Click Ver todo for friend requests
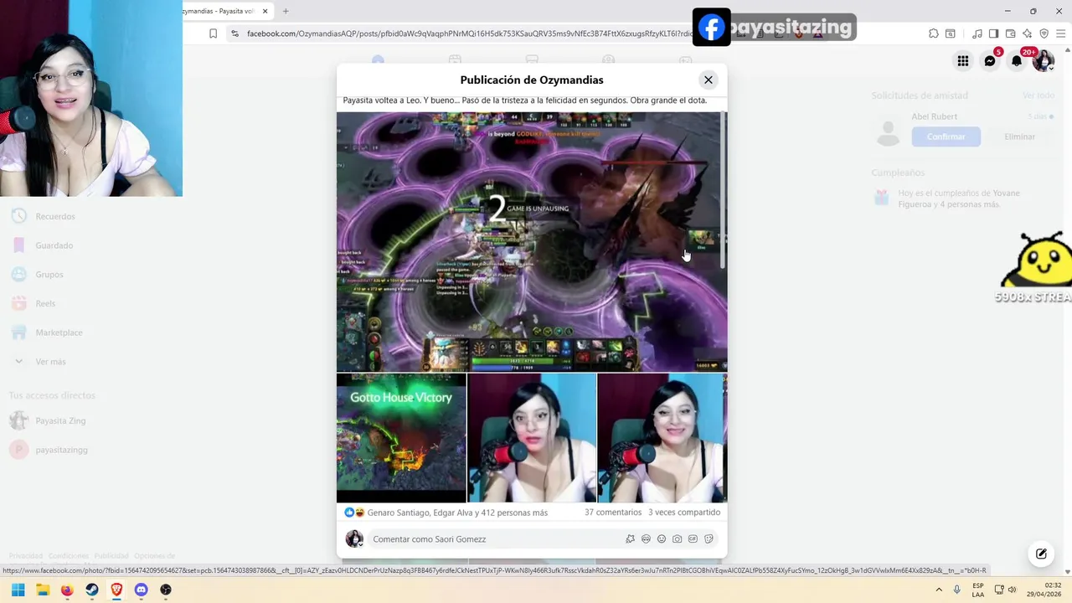Image resolution: width=1072 pixels, height=603 pixels. pyautogui.click(x=1038, y=95)
